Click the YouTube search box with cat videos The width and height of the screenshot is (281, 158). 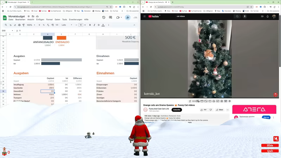click(204, 16)
